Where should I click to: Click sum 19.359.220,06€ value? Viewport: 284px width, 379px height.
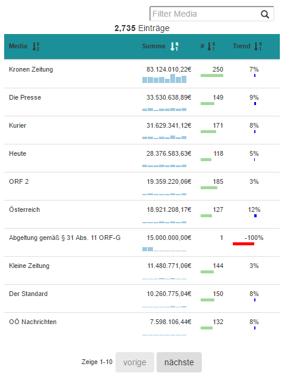coord(169,181)
